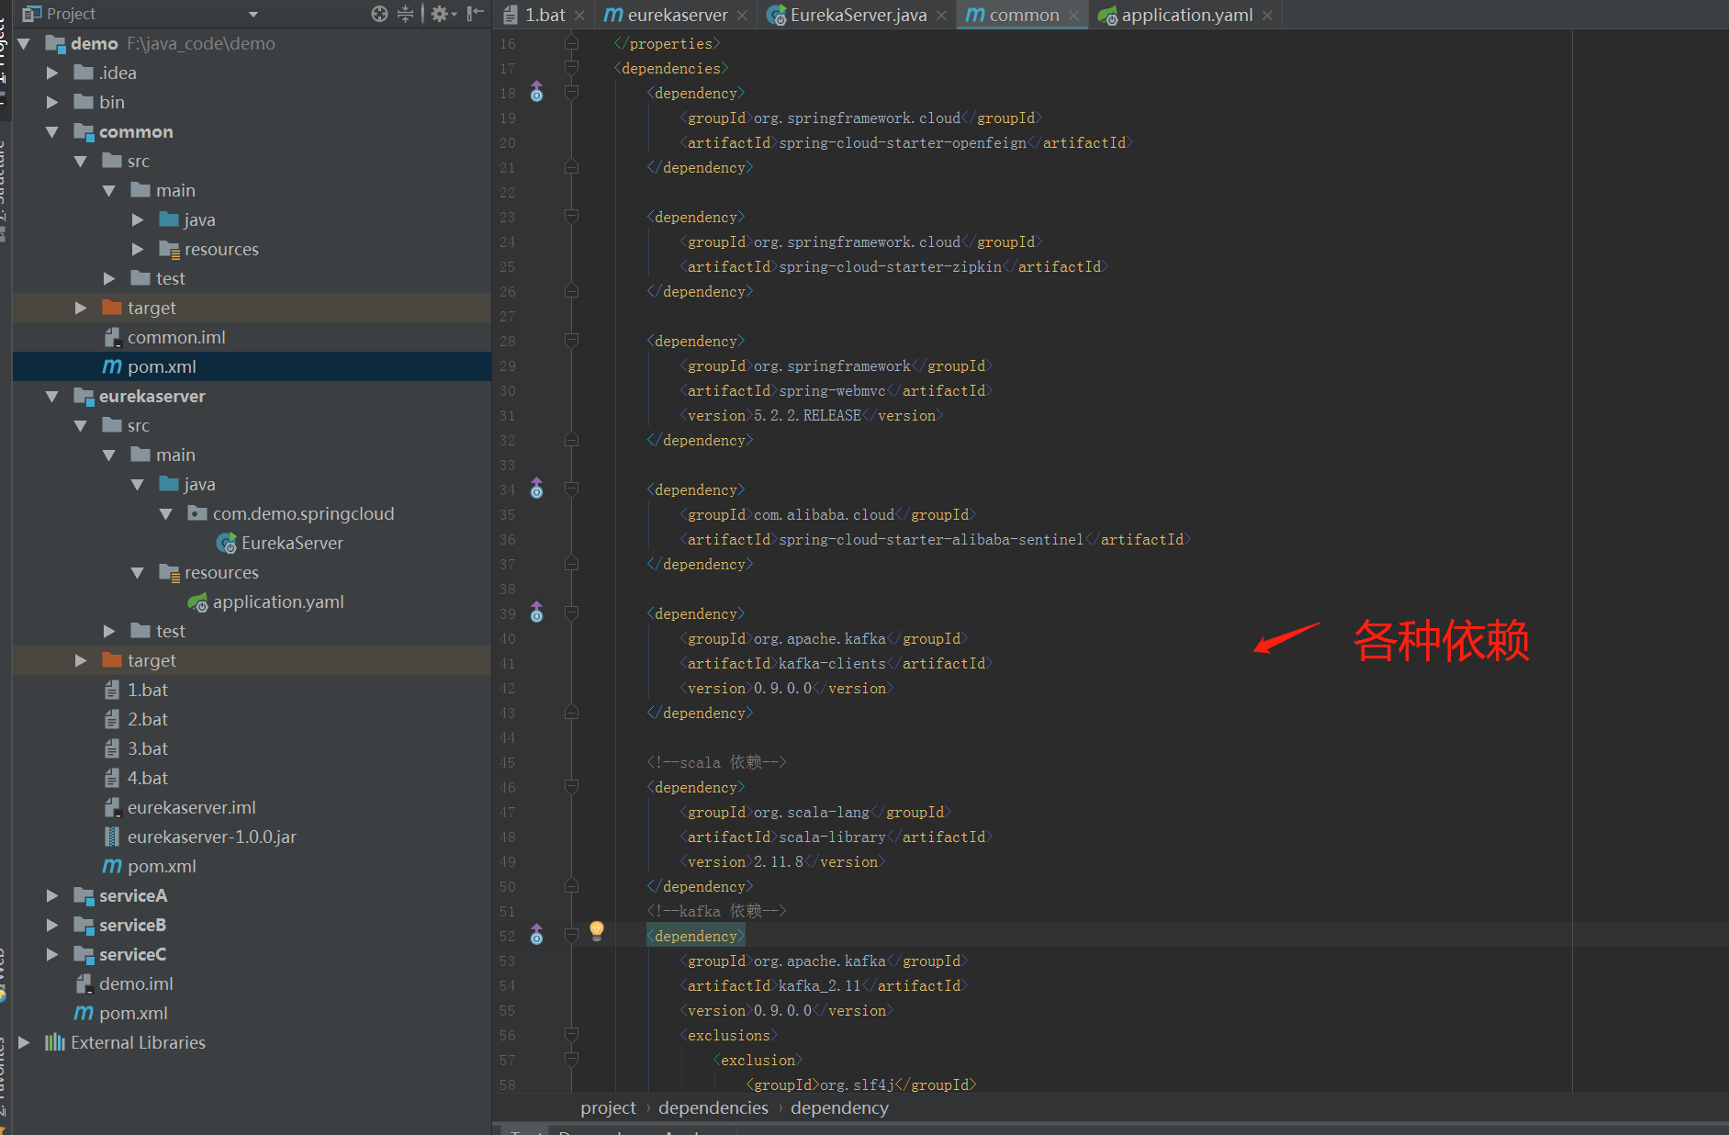Select common.iml file

tap(164, 337)
